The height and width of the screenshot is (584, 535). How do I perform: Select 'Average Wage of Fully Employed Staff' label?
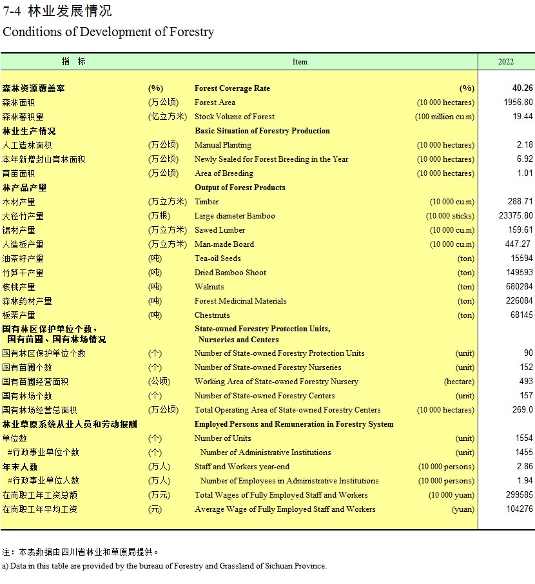(x=285, y=509)
